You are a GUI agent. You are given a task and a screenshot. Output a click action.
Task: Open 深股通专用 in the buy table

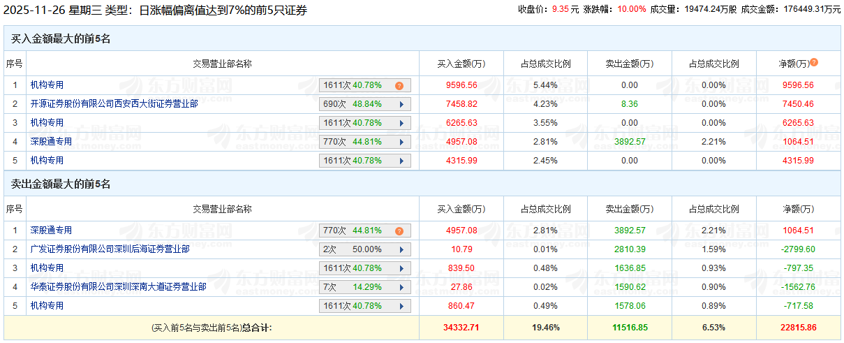(x=51, y=142)
